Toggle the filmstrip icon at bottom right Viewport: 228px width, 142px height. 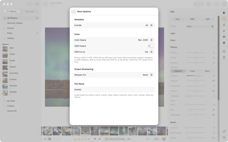pos(164,139)
